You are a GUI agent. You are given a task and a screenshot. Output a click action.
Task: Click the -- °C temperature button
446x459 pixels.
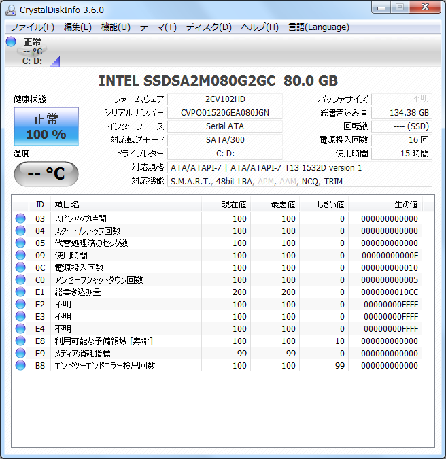click(46, 173)
